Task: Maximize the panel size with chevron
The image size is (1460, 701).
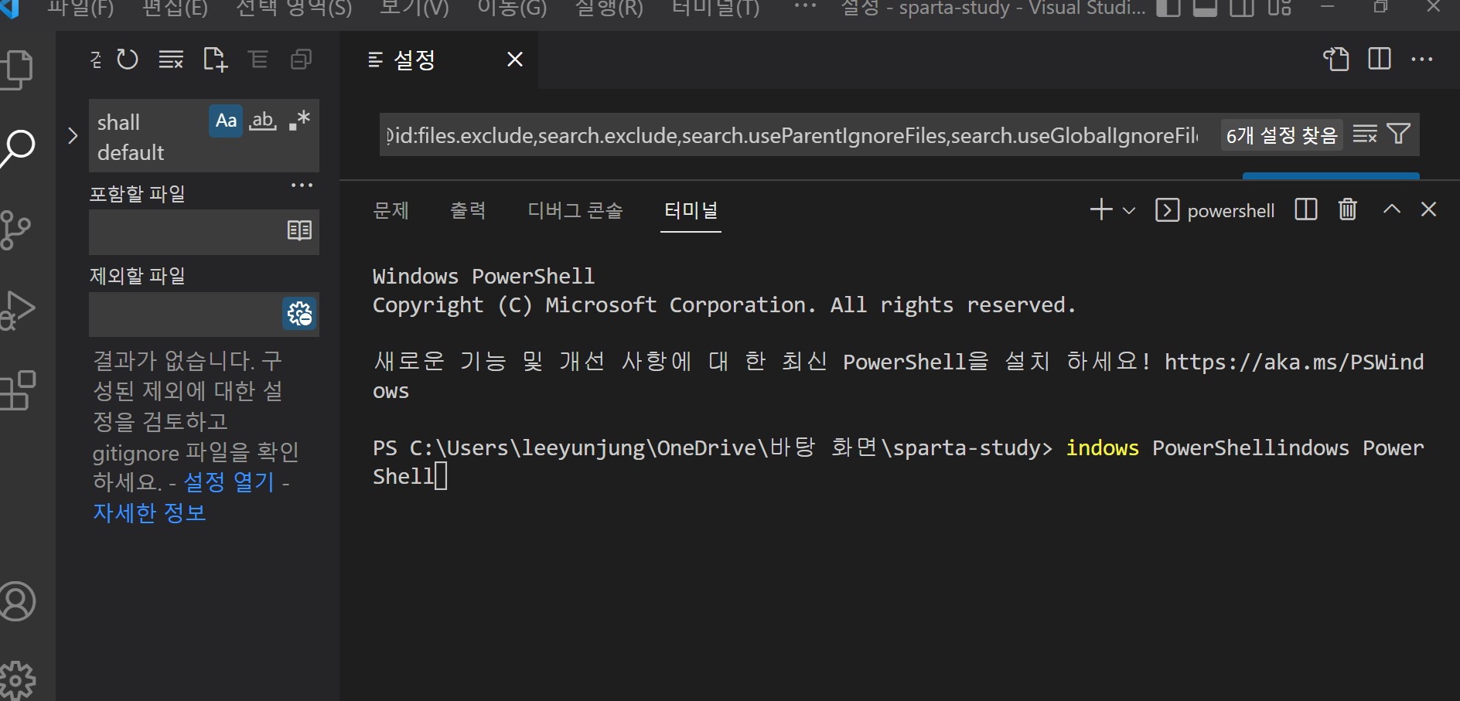Action: (1392, 209)
